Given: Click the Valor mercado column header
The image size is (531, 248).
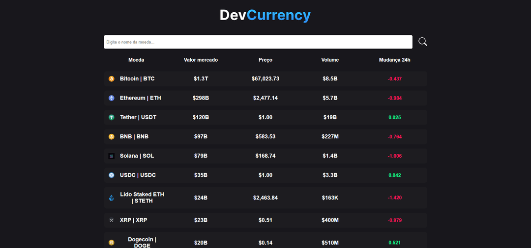Looking at the screenshot, I should [201, 60].
